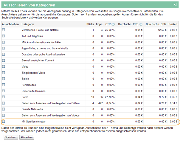This screenshot has height=143, width=180.
Task: Click the Impr. column header
Action: click(x=100, y=24)
